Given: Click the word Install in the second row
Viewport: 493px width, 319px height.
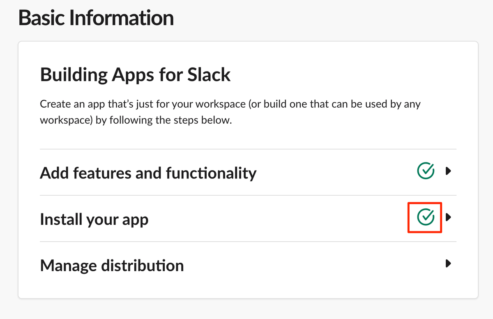Looking at the screenshot, I should [60, 220].
